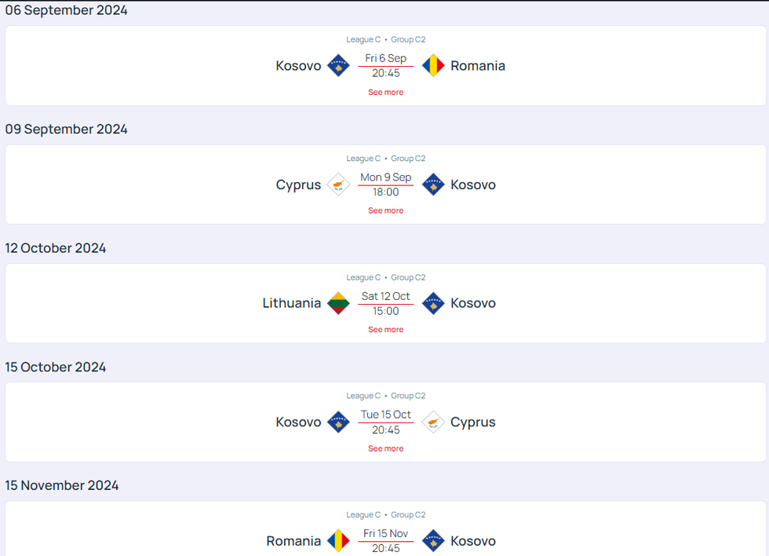Click the Romania flag in the 15 November match
This screenshot has height=556, width=769.
pos(338,541)
